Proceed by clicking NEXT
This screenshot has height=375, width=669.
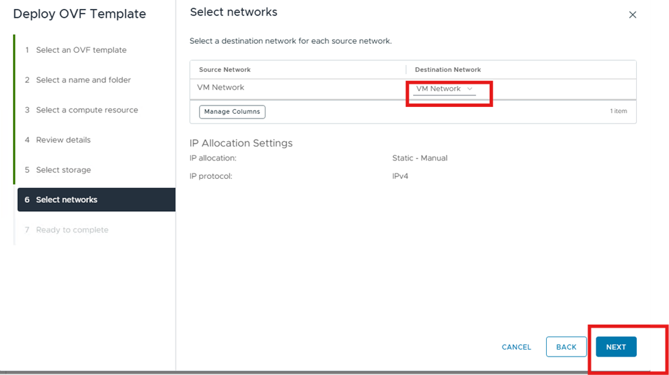(615, 347)
